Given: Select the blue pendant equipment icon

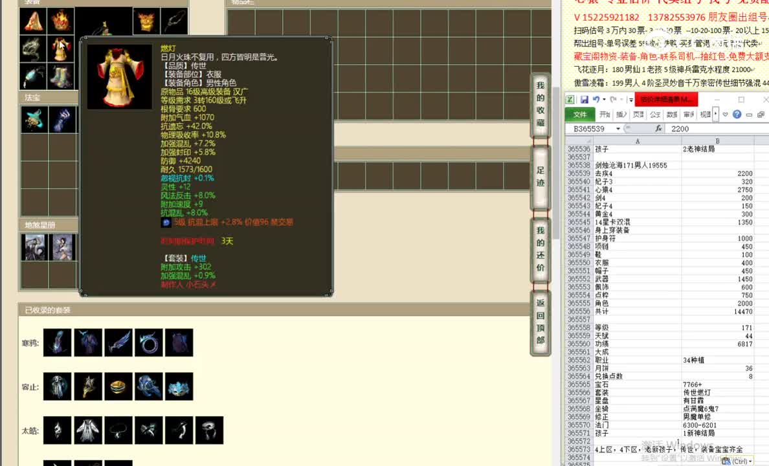Looking at the screenshot, I should (x=34, y=76).
